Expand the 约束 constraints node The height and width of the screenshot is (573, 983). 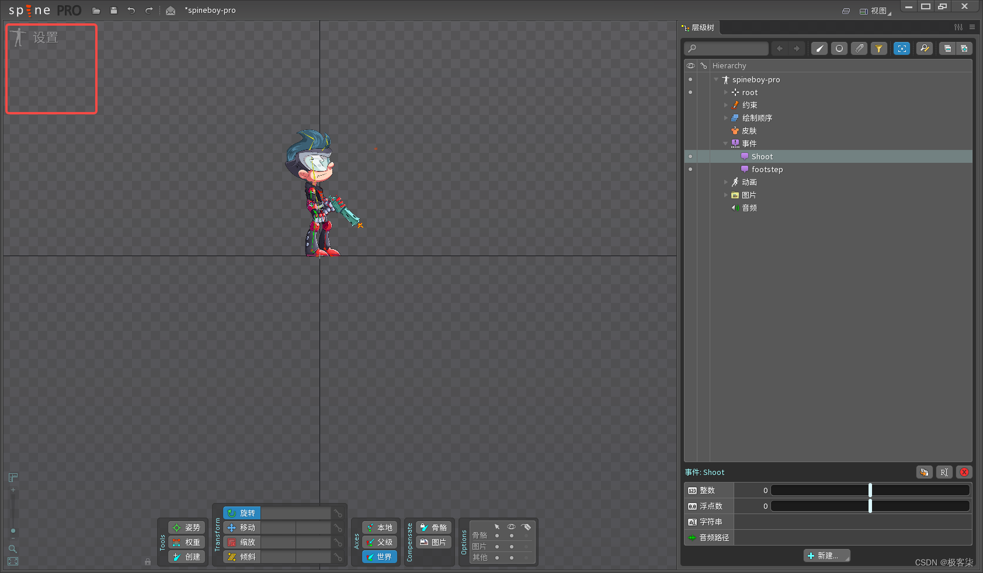point(726,105)
